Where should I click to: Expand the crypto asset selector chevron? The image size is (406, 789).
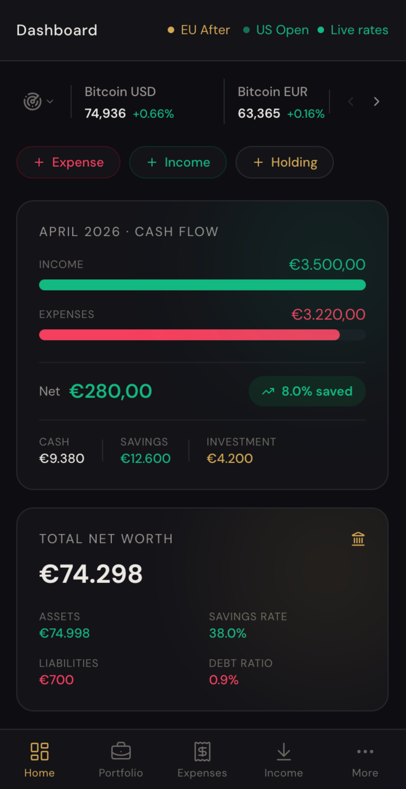[50, 101]
